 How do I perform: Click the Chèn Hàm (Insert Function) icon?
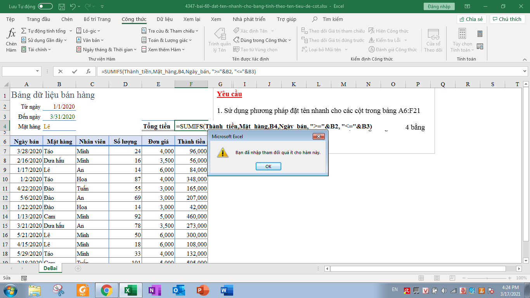(11, 40)
